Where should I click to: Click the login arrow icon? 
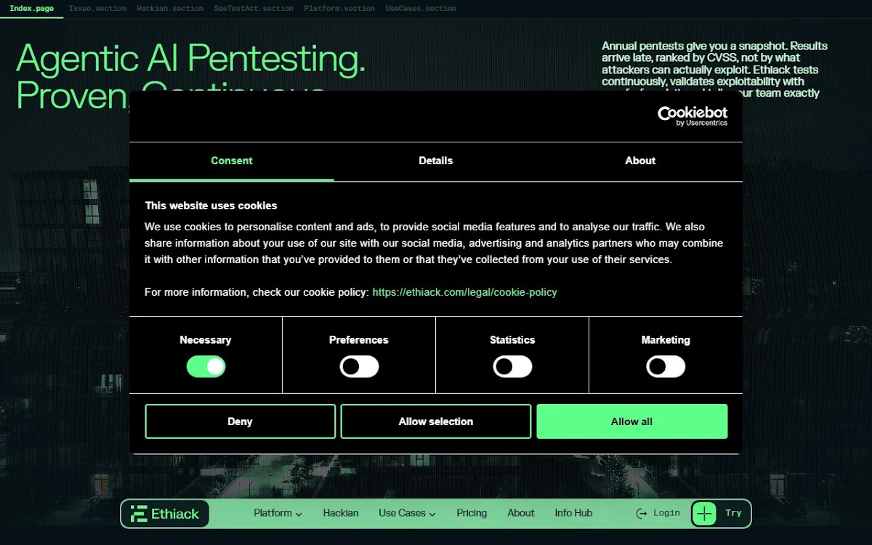[x=642, y=514]
